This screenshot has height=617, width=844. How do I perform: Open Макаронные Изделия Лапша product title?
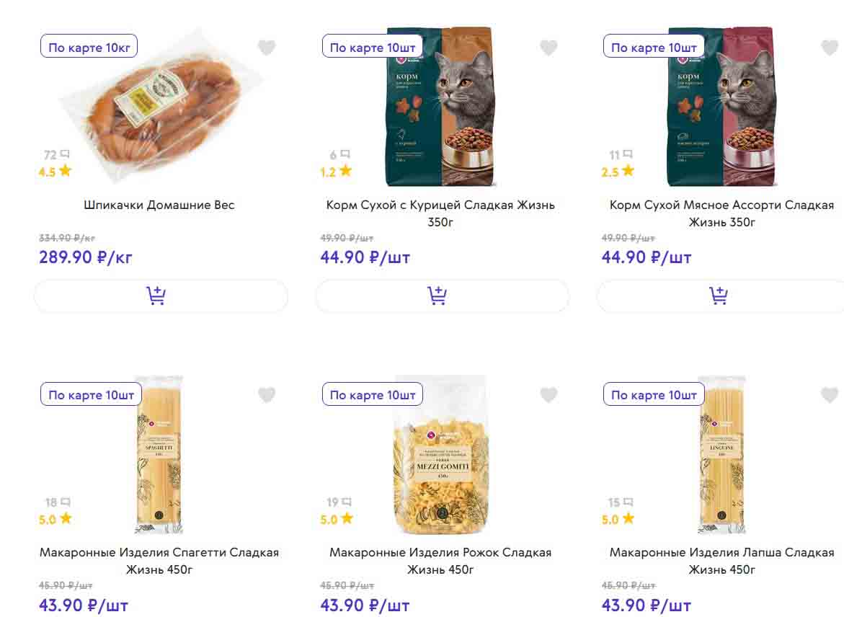[x=721, y=561]
